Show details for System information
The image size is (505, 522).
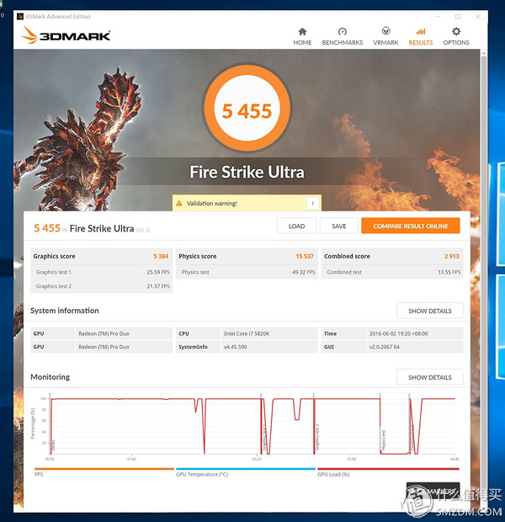pos(430,311)
